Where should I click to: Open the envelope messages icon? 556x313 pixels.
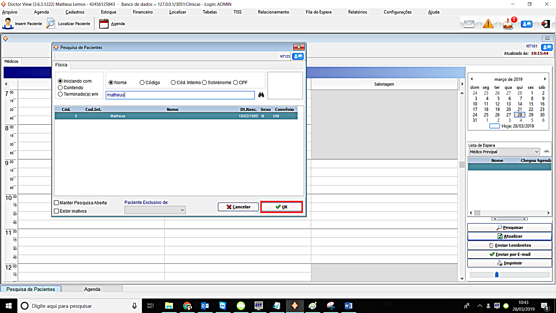[469, 24]
